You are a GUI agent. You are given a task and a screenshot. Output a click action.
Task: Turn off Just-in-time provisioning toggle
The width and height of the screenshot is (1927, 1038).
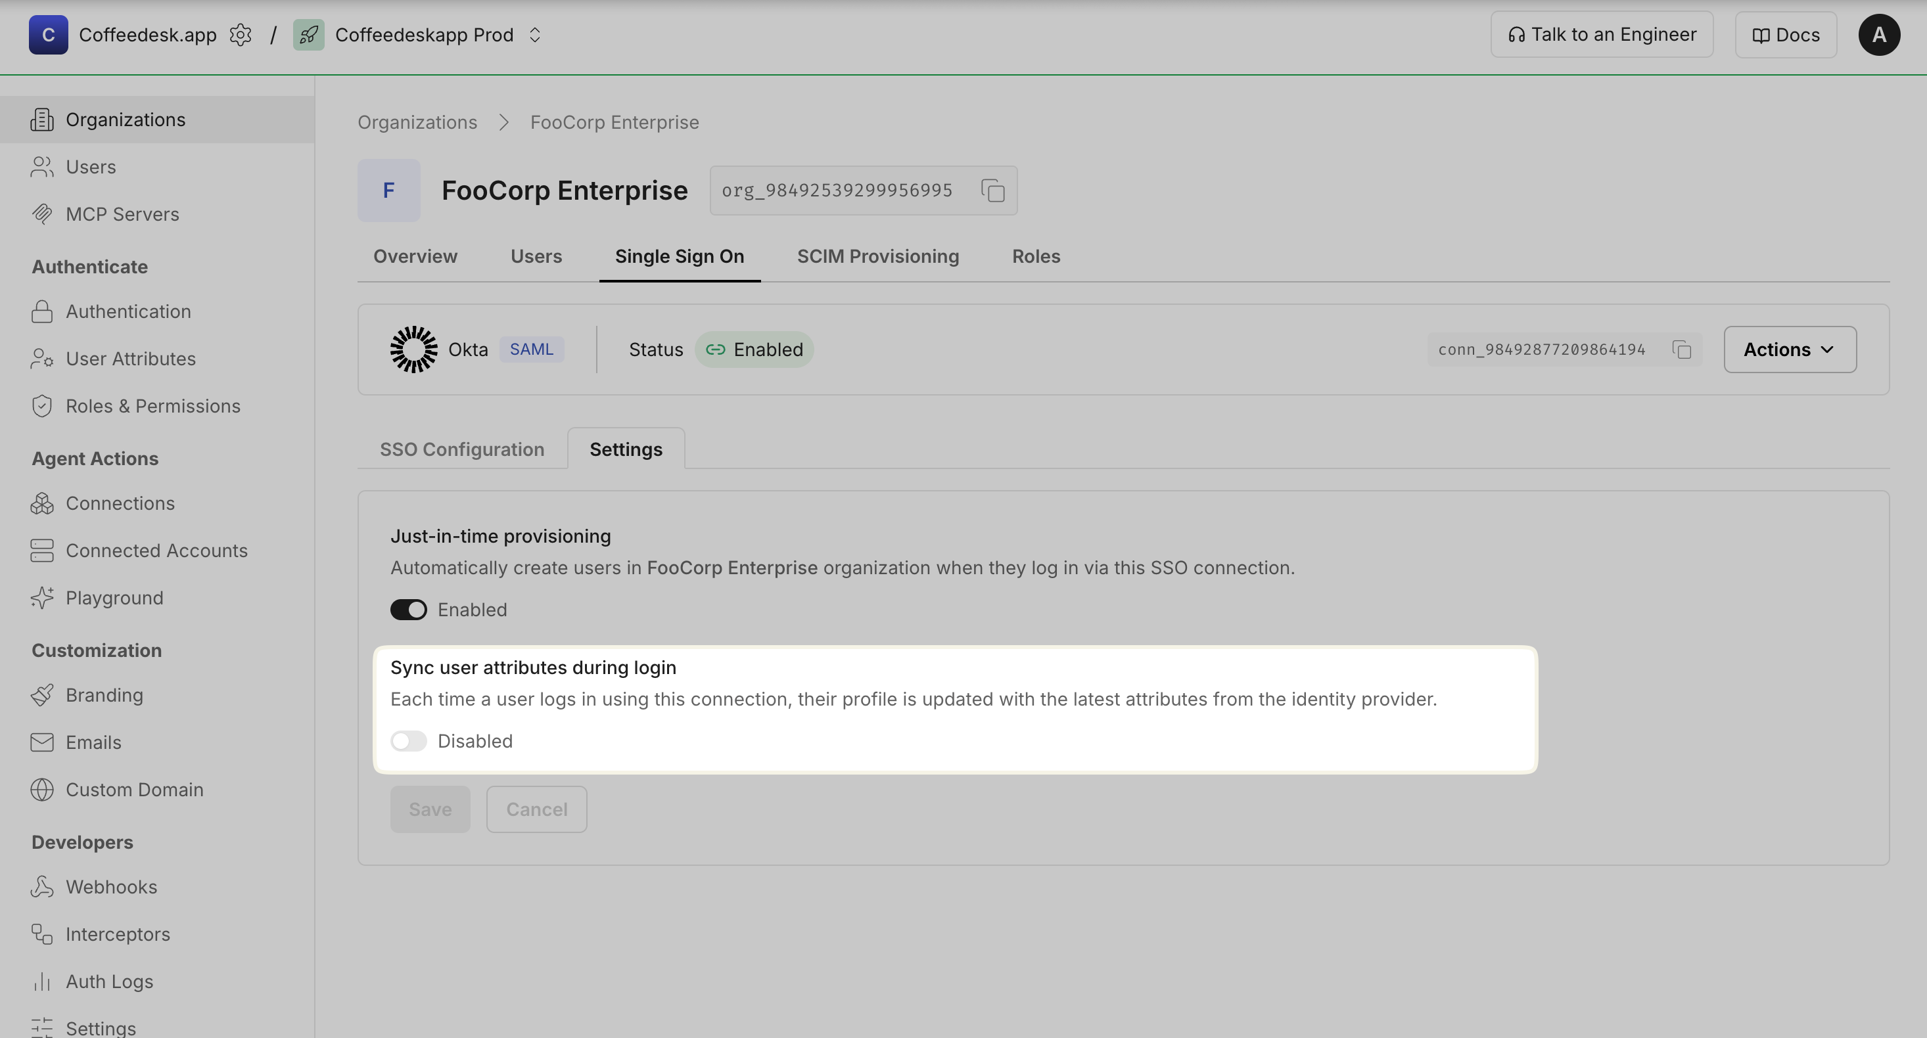click(x=408, y=610)
